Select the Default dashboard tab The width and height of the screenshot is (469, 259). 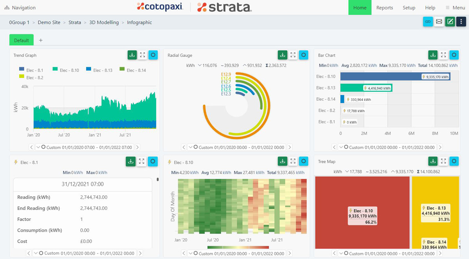(x=21, y=40)
